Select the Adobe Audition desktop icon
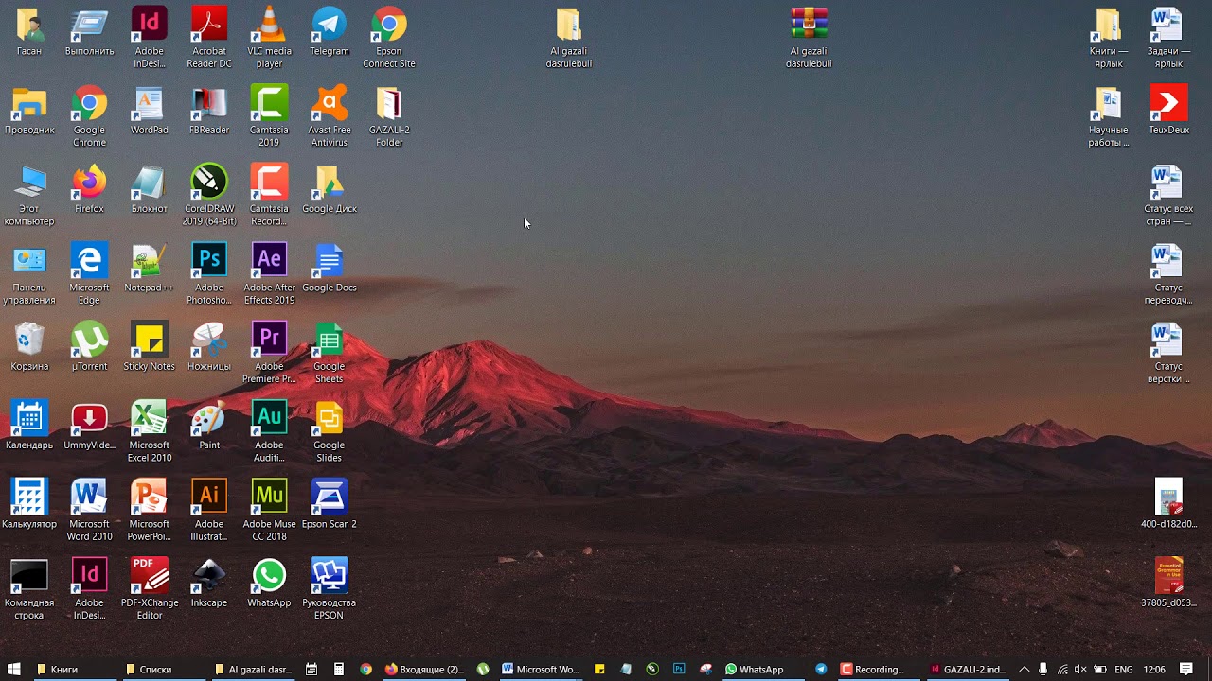 click(x=269, y=432)
